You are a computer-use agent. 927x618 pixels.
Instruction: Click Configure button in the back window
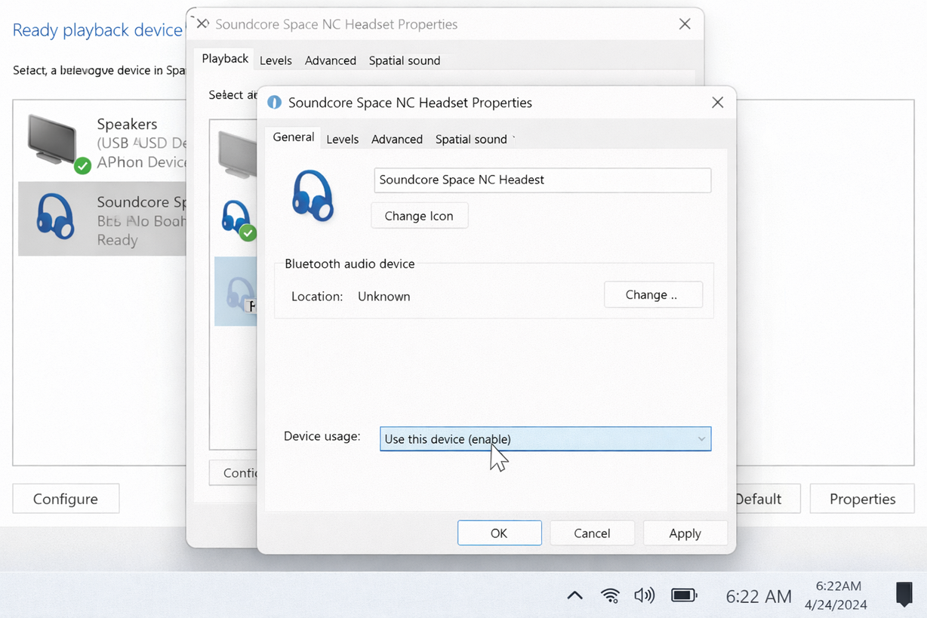[66, 499]
